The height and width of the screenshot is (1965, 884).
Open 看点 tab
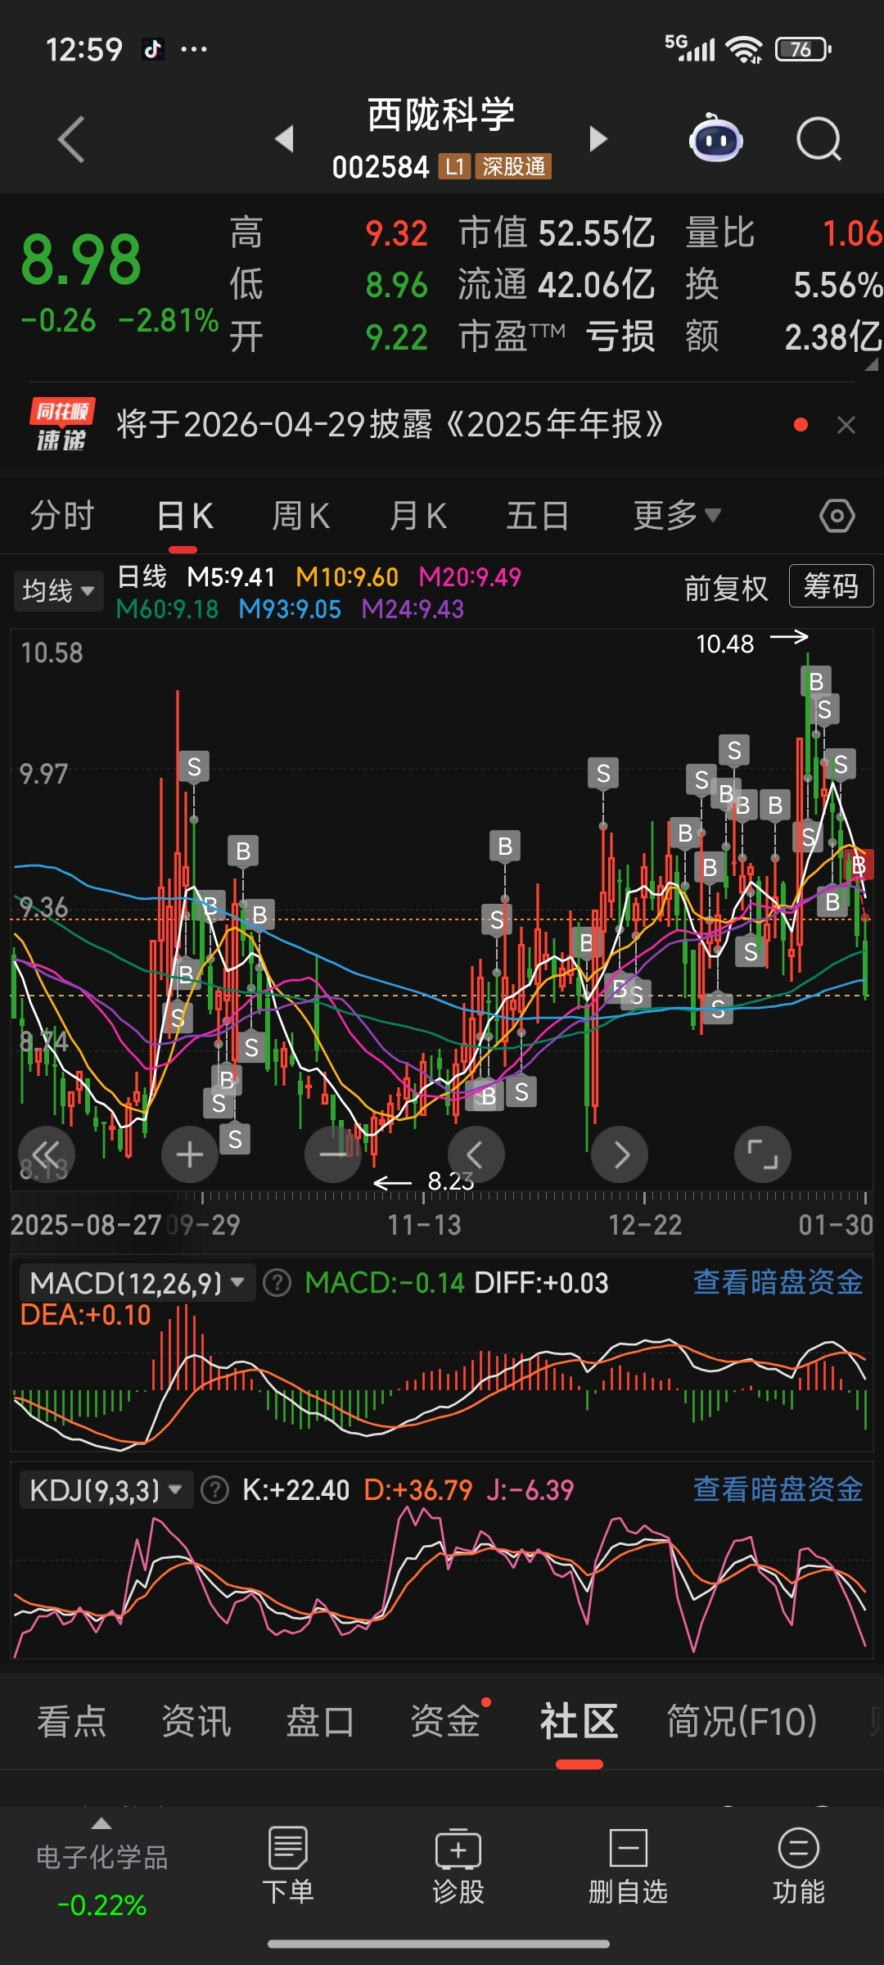[72, 1721]
